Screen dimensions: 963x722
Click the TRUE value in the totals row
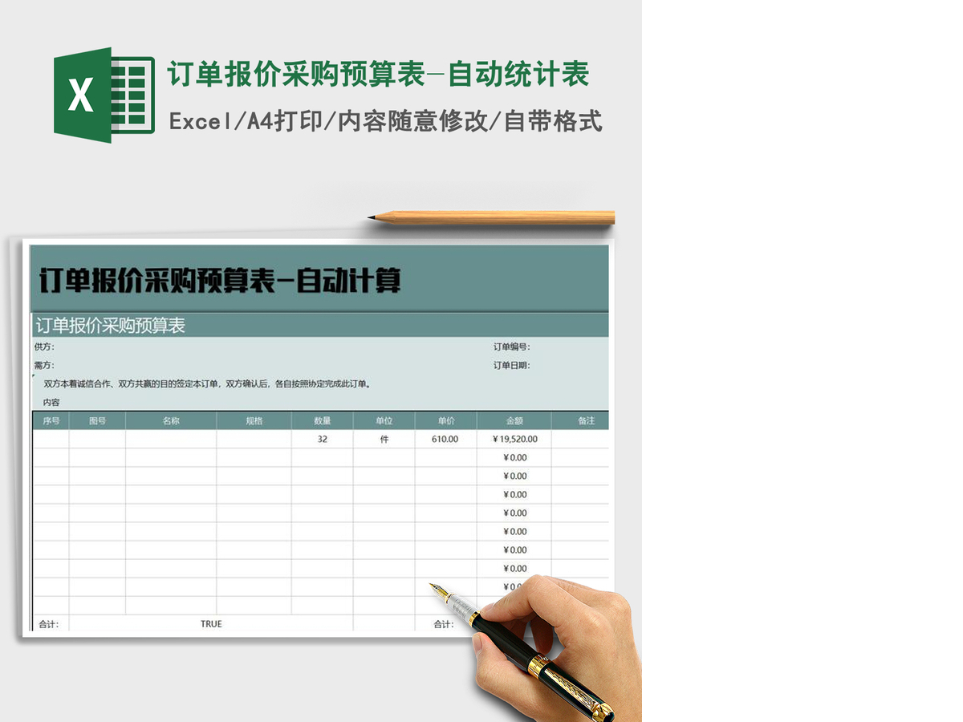pos(211,624)
